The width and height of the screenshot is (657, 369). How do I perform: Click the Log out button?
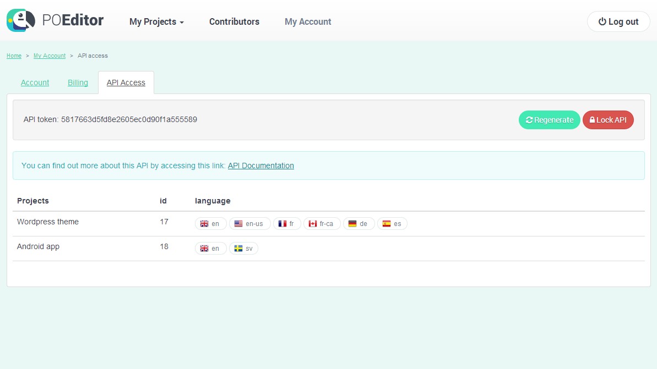coord(618,22)
